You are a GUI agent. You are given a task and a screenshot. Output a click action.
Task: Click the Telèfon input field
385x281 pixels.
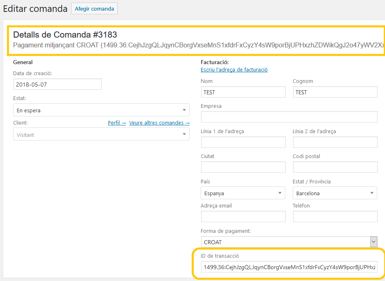(335, 216)
